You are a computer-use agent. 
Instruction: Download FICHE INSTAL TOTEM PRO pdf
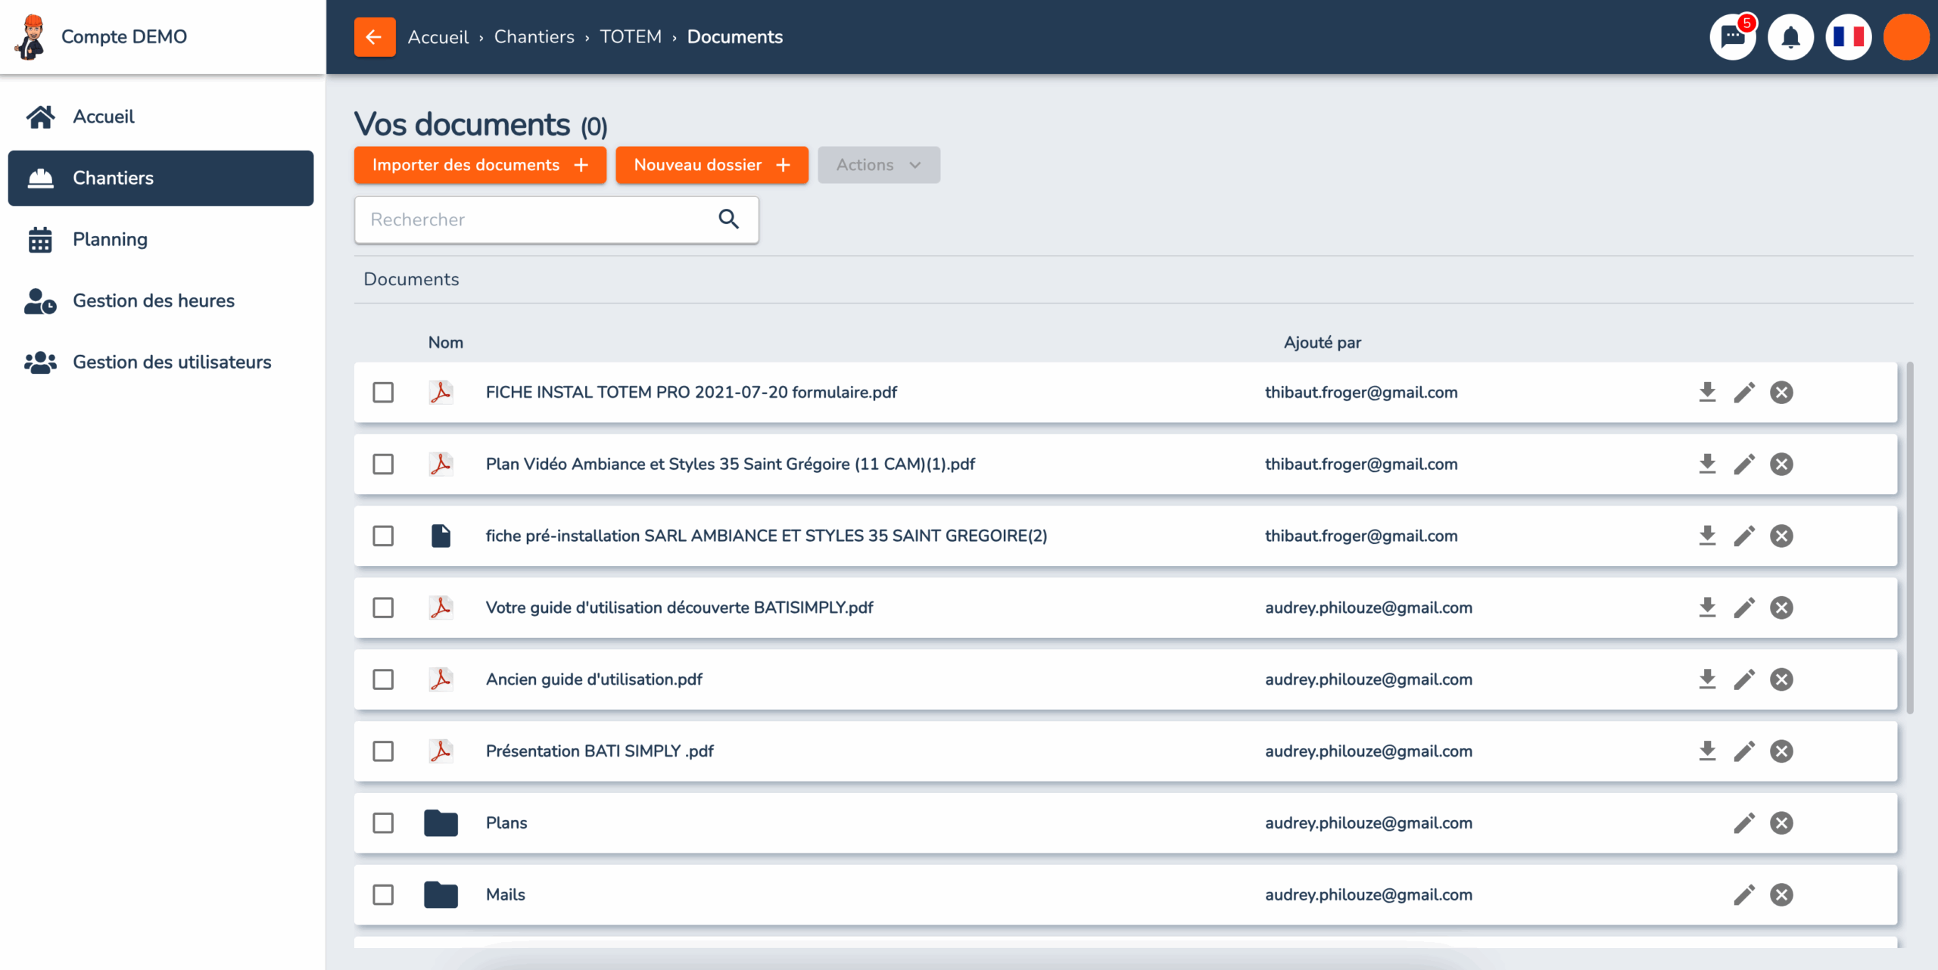[1707, 392]
